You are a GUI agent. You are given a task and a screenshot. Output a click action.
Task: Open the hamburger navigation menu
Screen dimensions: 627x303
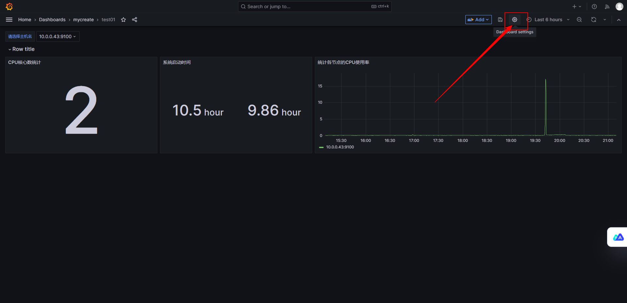9,20
